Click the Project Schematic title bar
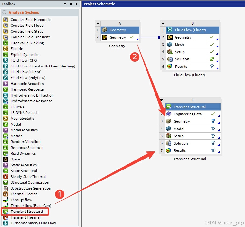The width and height of the screenshot is (245, 227). [x=163, y=4]
